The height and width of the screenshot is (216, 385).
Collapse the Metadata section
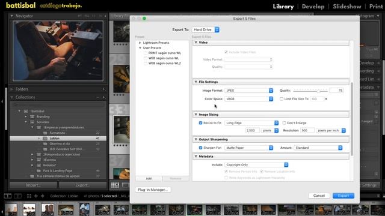196,156
